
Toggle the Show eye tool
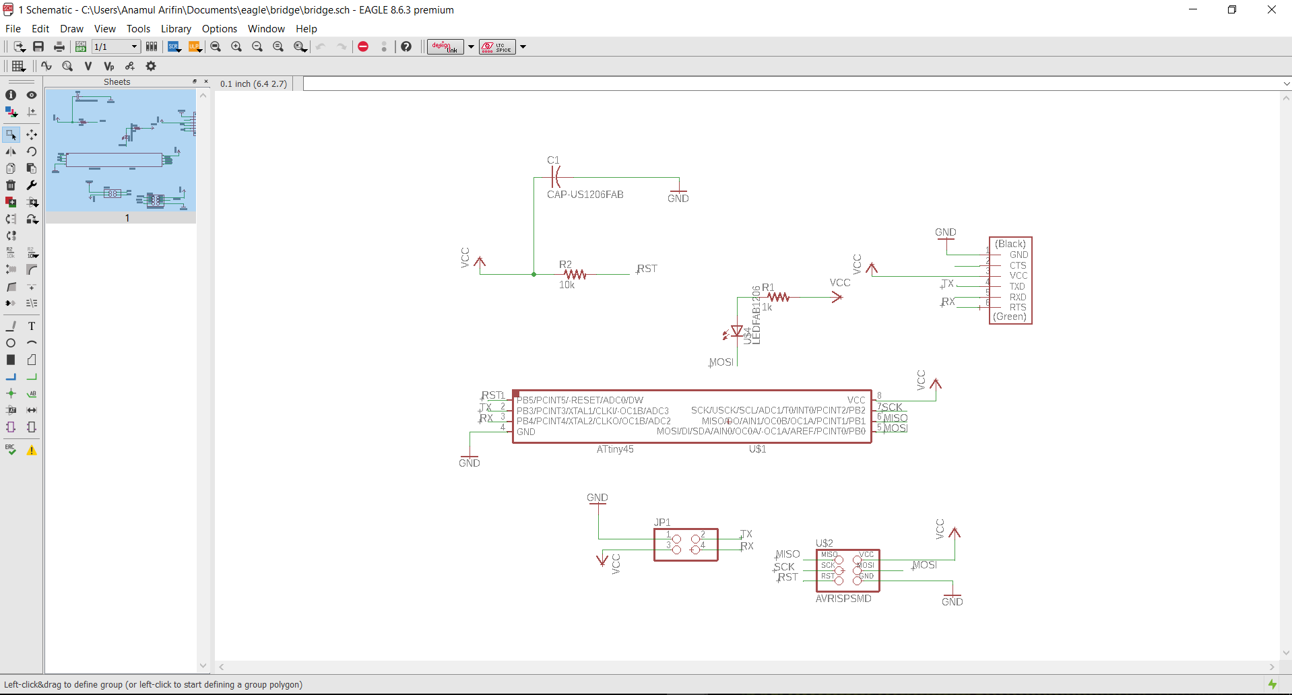pyautogui.click(x=32, y=95)
